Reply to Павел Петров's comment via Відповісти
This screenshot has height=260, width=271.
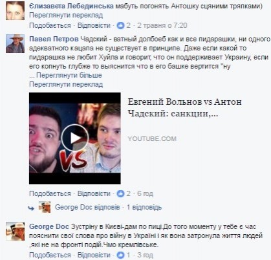94,193
